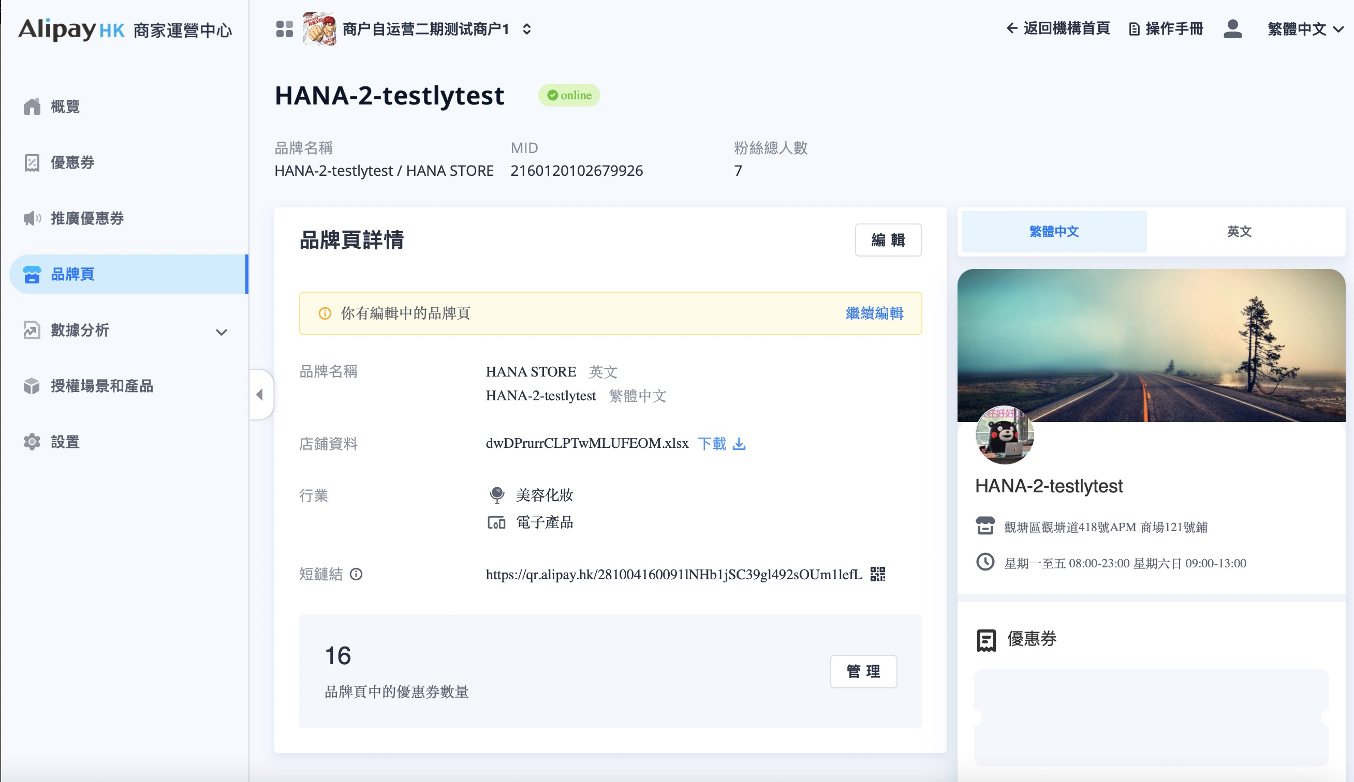Click the 編輯 button
This screenshot has width=1354, height=782.
[888, 240]
